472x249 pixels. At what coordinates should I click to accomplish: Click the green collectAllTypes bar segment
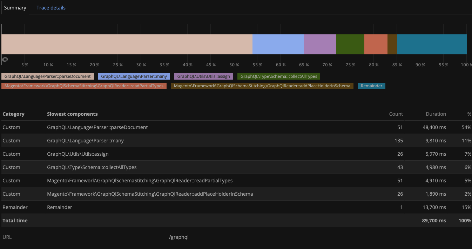(x=350, y=44)
